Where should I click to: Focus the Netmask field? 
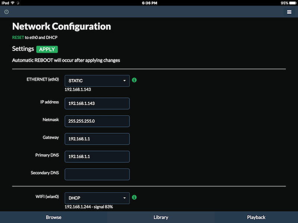coord(97,121)
